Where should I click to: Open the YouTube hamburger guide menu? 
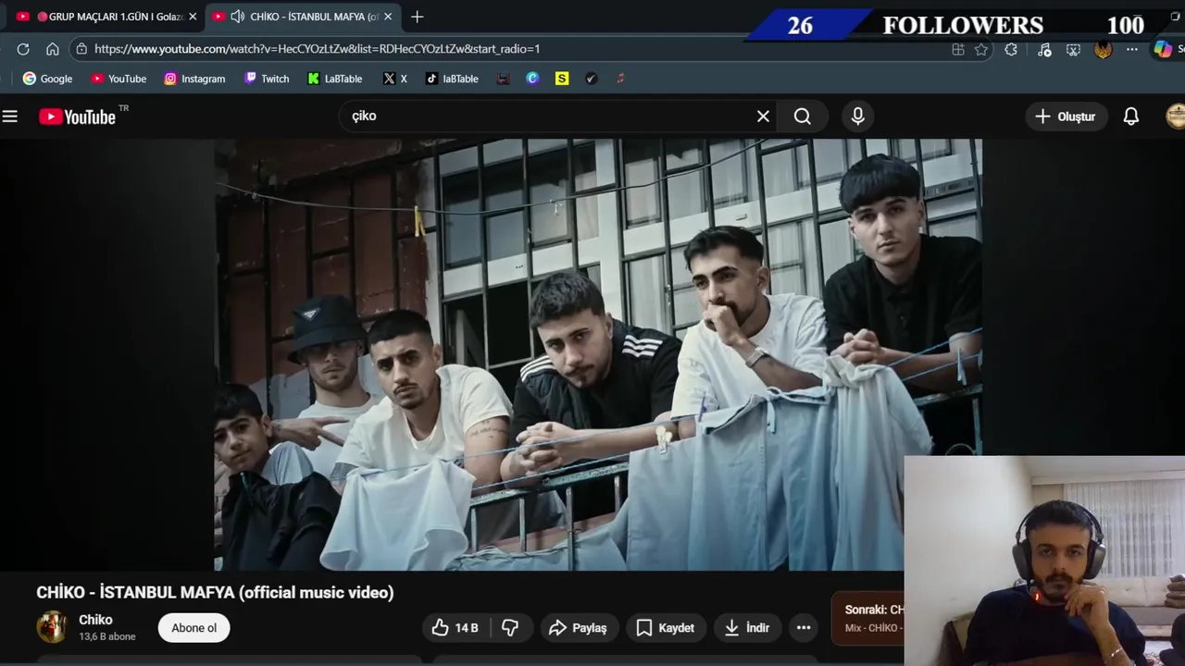[x=10, y=117]
